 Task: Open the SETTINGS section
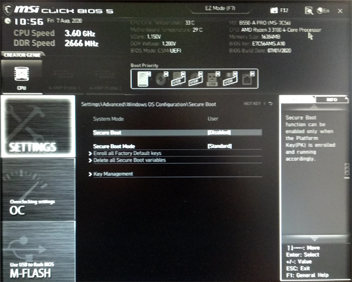click(38, 126)
